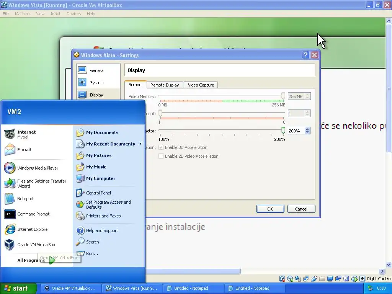Click Cancel in the Settings dialog
392x294 pixels.
pos(301,209)
